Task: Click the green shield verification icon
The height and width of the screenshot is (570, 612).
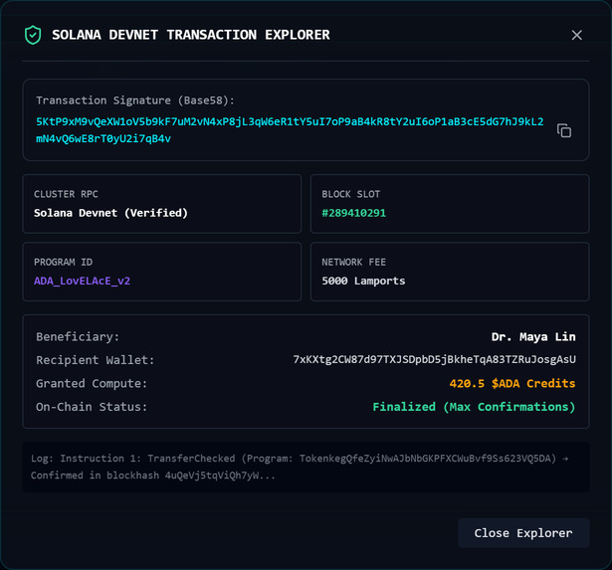Action: point(33,35)
